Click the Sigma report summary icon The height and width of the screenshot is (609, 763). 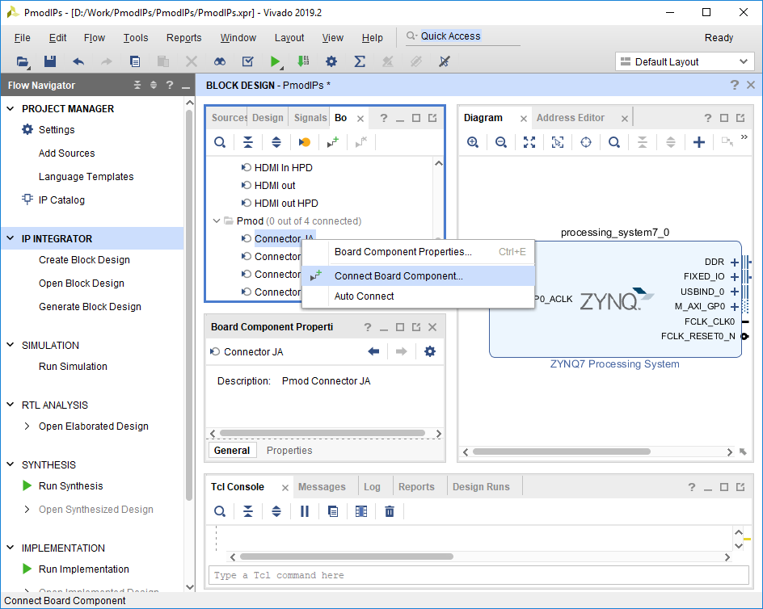point(360,61)
